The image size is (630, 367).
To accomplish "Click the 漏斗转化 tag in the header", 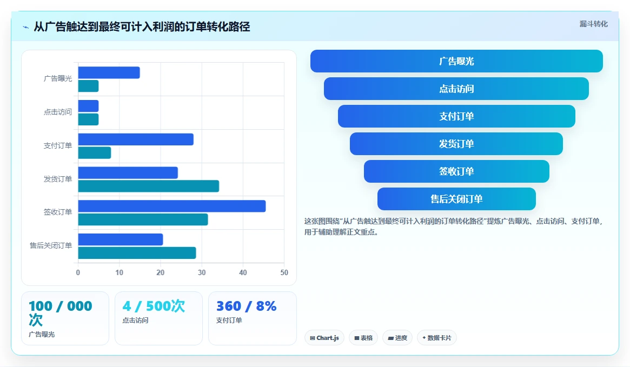I will click(593, 24).
